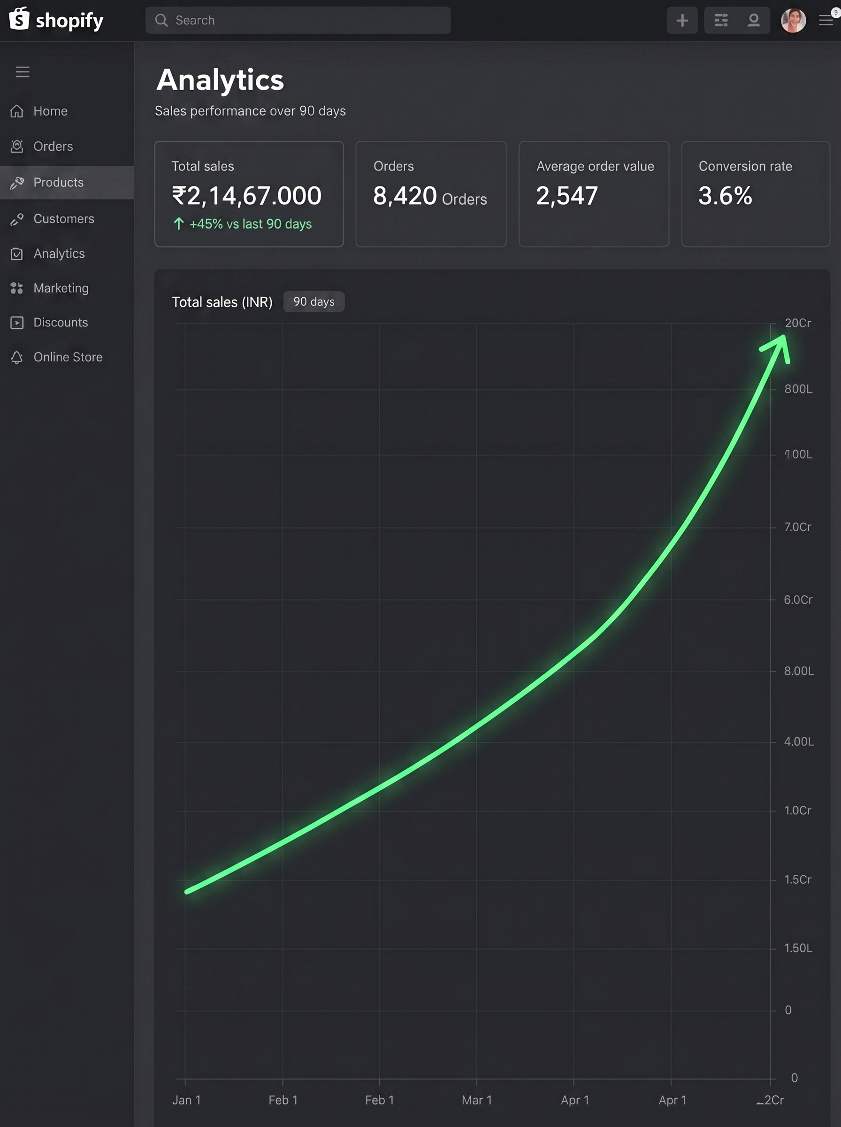Viewport: 841px width, 1127px height.
Task: Open Online Store in the sidebar
Action: (x=67, y=357)
